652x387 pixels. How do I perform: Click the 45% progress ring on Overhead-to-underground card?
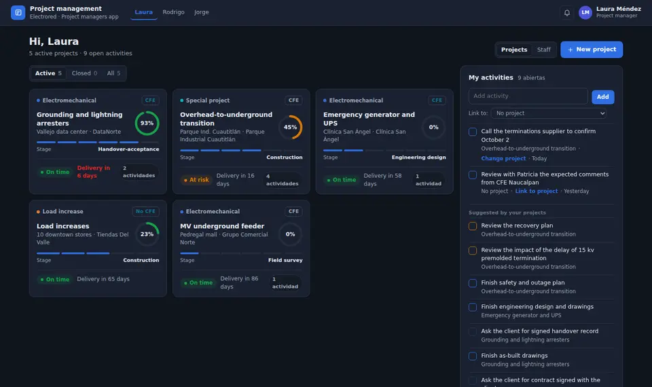click(290, 127)
